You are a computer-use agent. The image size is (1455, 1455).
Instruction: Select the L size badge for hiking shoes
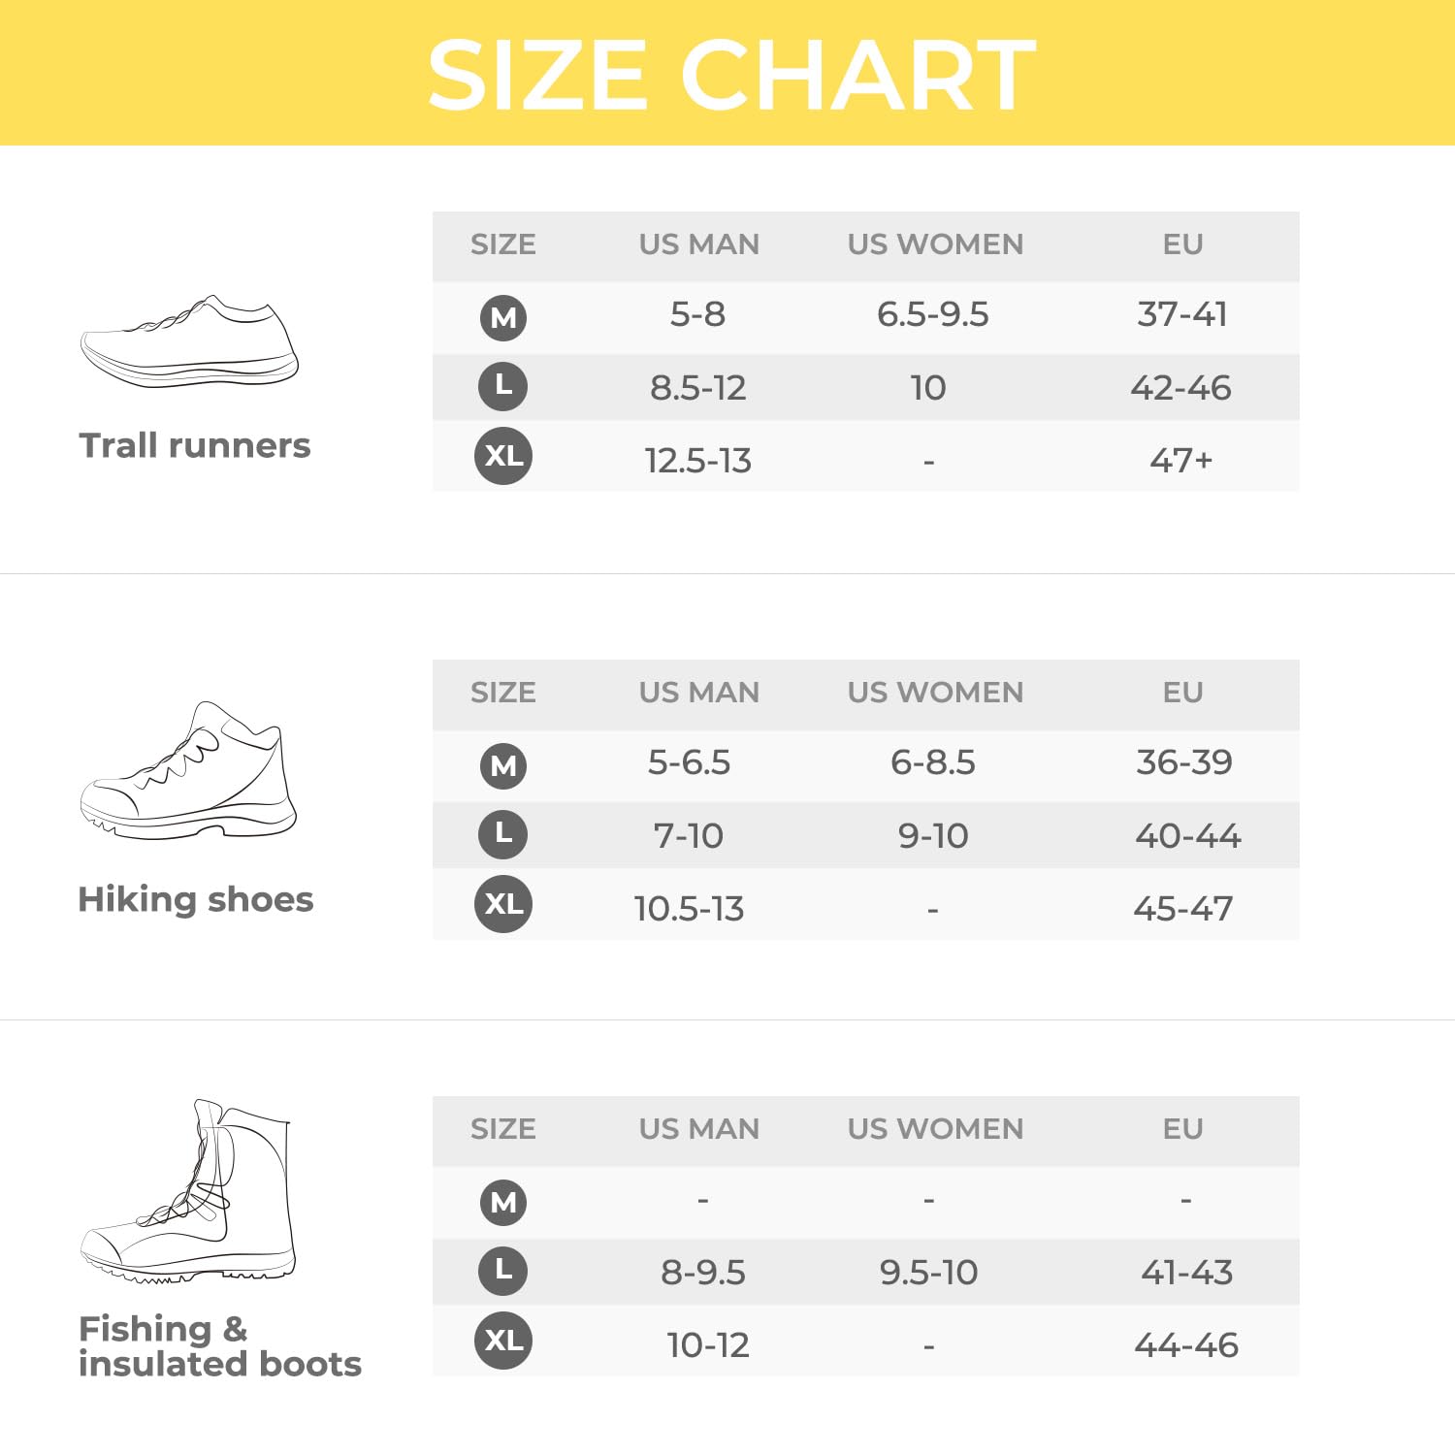point(503,834)
